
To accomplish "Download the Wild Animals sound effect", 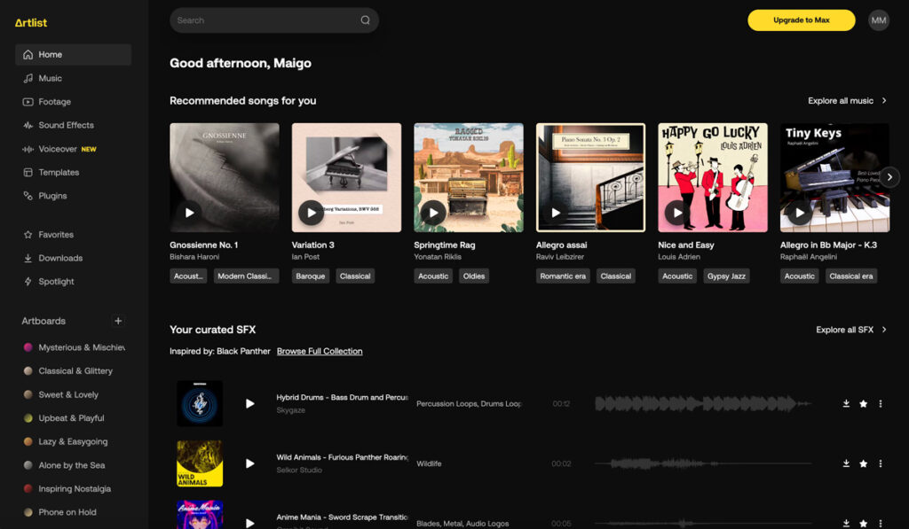I will point(846,463).
